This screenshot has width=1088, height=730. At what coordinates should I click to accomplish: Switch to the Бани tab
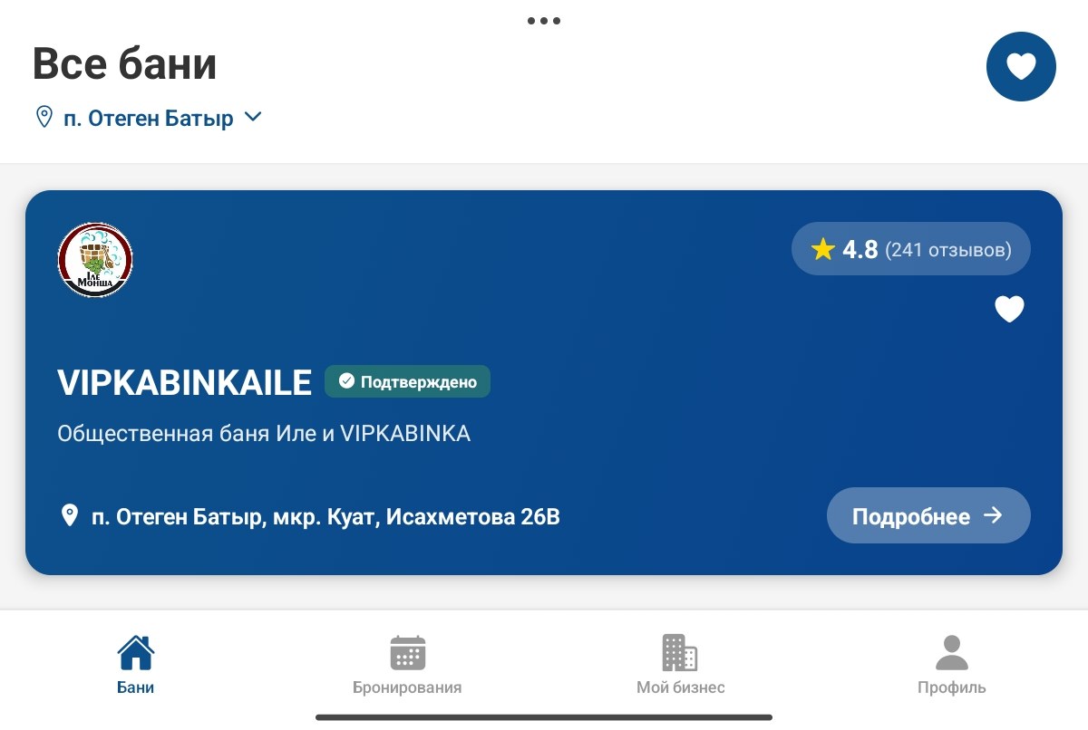[x=136, y=665]
